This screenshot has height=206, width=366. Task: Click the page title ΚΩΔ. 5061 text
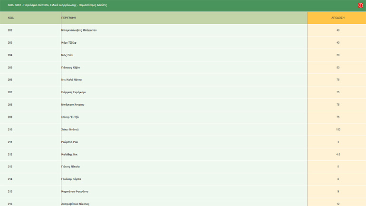pos(57,5)
